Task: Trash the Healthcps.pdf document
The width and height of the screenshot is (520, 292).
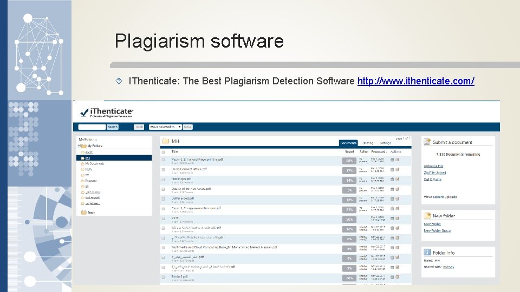Action: 392,180
